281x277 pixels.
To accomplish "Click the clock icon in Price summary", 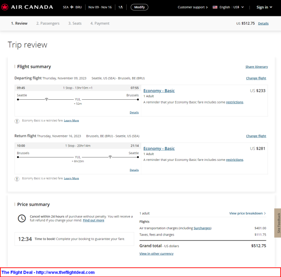I will [x=22, y=218].
